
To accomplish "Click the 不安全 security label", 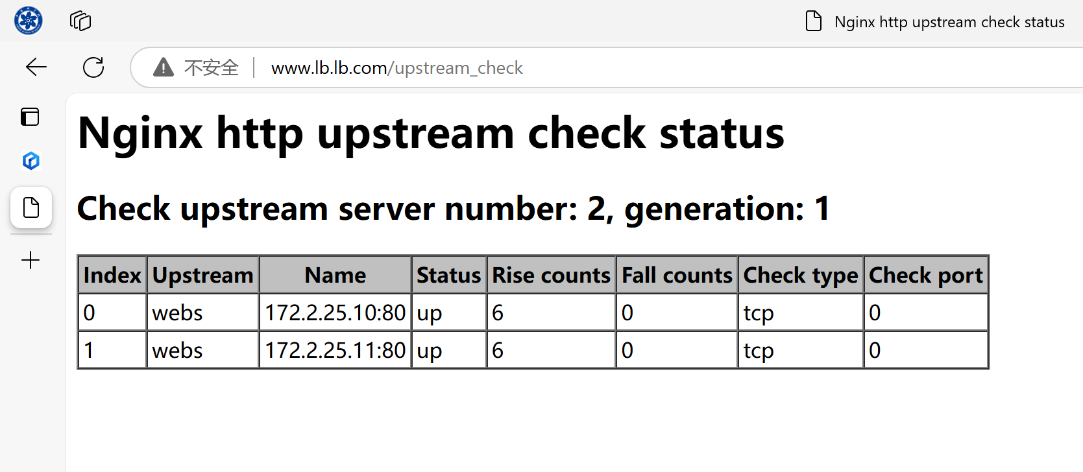I will (x=212, y=68).
